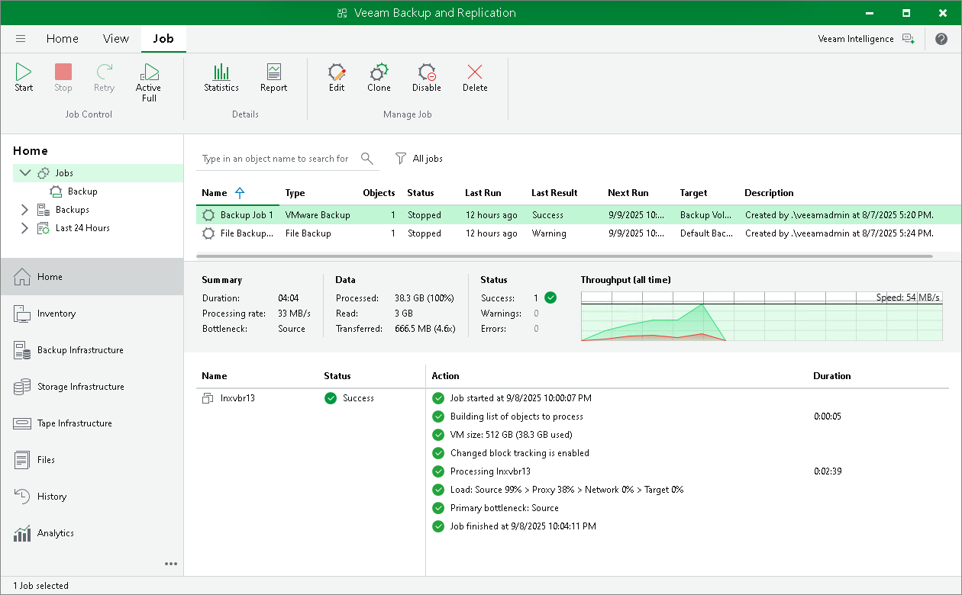Expand the Last 24 Hours node
This screenshot has width=962, height=595.
(x=24, y=227)
